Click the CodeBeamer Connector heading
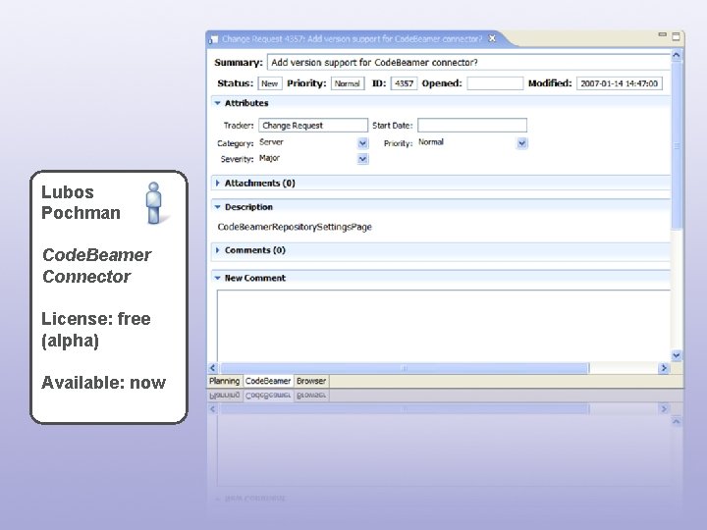This screenshot has width=707, height=530. tap(96, 265)
